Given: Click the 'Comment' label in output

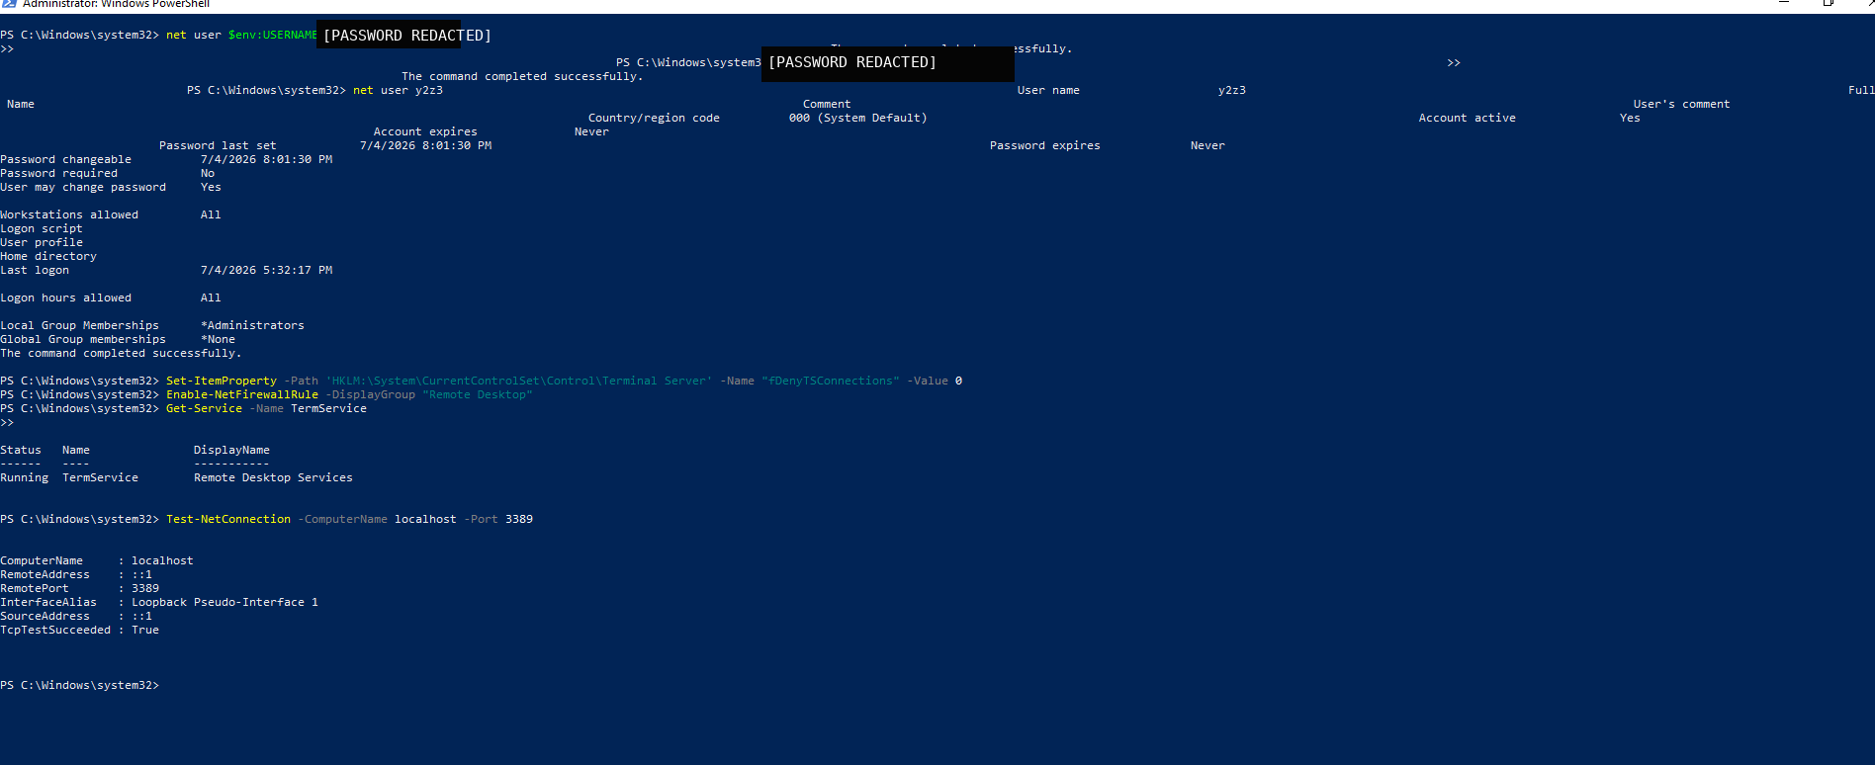Looking at the screenshot, I should click(827, 104).
